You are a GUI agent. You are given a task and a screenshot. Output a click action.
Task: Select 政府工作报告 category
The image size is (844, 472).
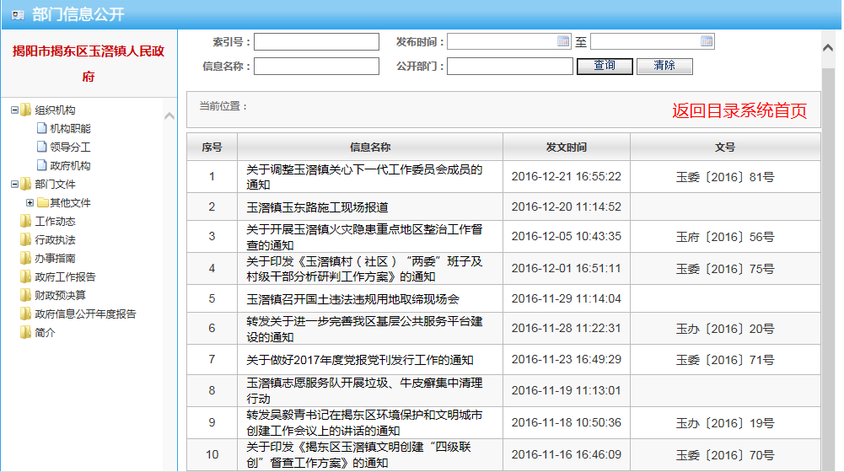(x=65, y=277)
